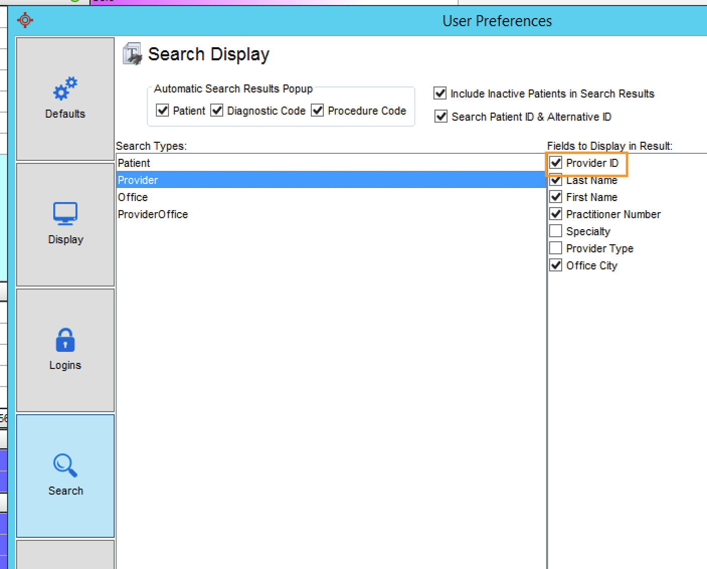The image size is (707, 569).
Task: Select Office in Search Types list
Action: click(x=133, y=197)
